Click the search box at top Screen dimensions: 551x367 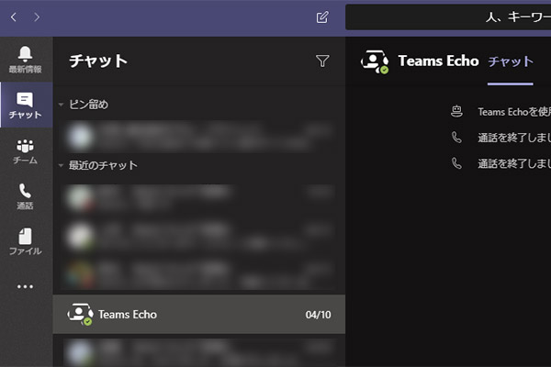tap(448, 17)
